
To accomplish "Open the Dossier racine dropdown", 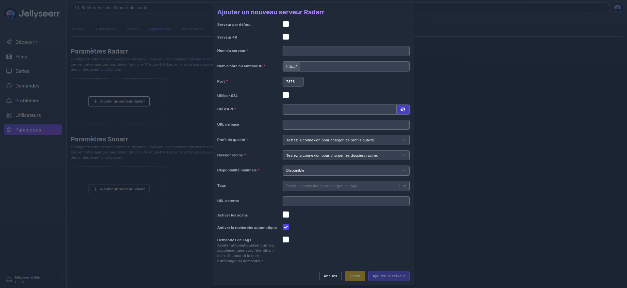I will pyautogui.click(x=346, y=155).
